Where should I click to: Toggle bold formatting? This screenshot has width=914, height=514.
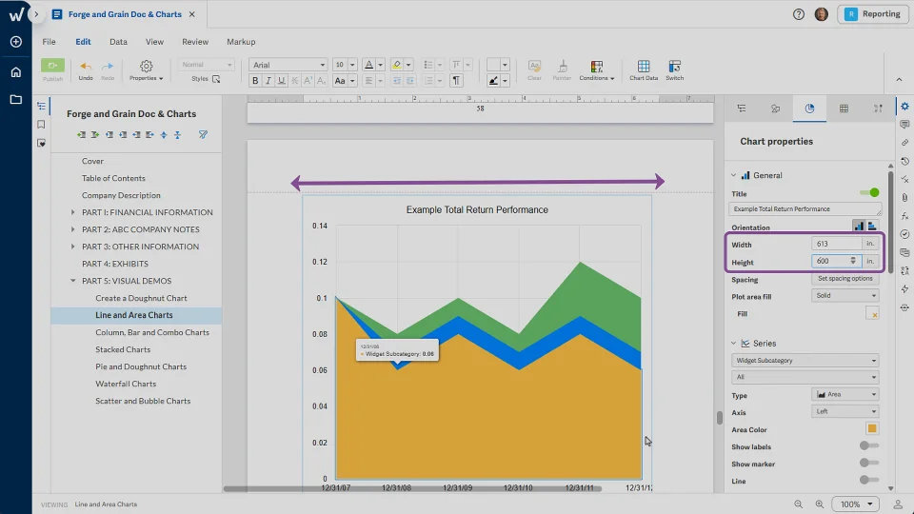point(255,81)
